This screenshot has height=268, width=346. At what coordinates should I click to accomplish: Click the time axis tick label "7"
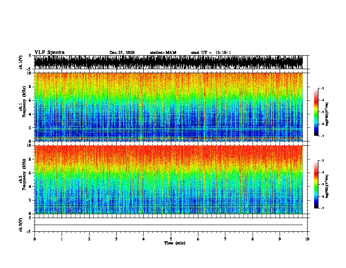[x=225, y=239]
